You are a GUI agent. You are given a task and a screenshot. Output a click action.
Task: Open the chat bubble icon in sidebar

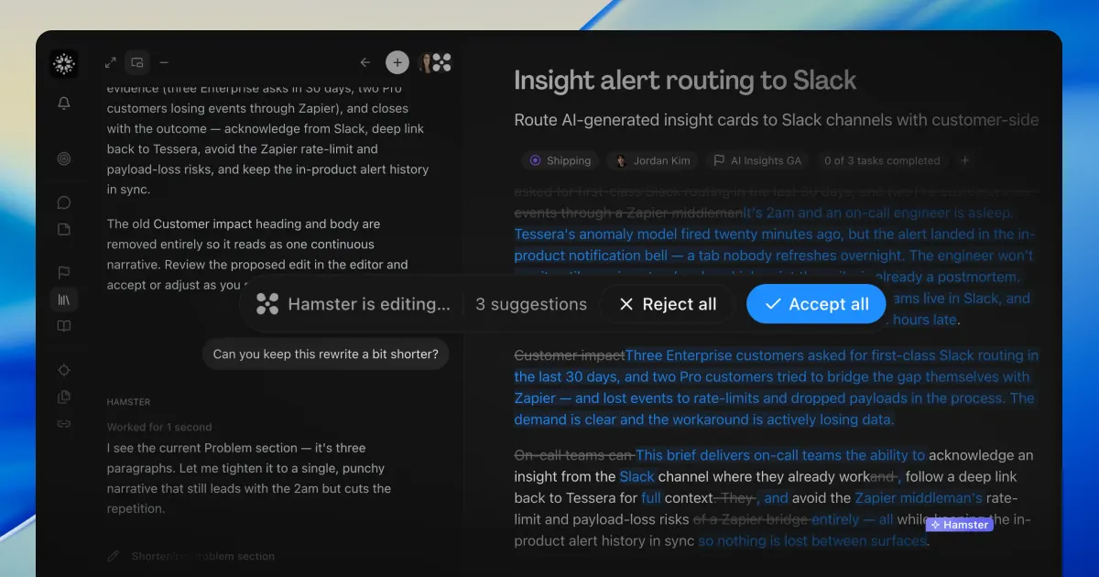pos(63,203)
